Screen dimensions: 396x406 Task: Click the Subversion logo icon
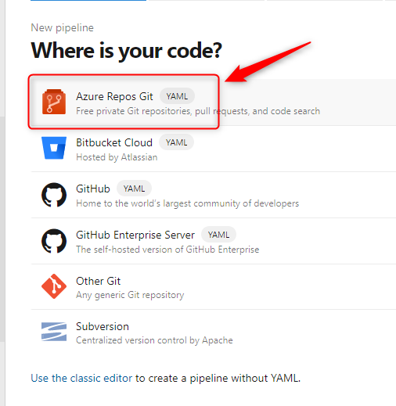click(x=54, y=332)
